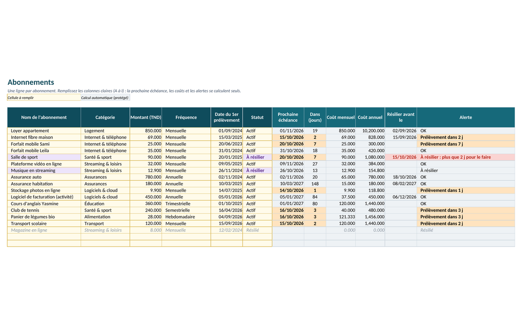Select the 'Musique en streaming' cell
522x326 pixels.
click(44, 170)
